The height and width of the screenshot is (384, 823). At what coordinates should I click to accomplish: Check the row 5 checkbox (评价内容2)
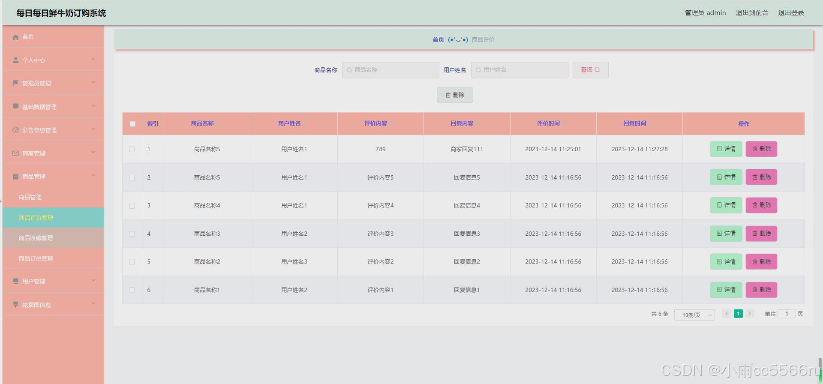point(132,262)
